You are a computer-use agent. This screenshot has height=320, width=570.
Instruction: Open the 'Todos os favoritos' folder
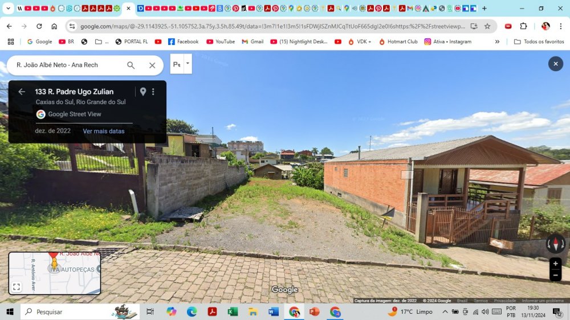tap(539, 42)
